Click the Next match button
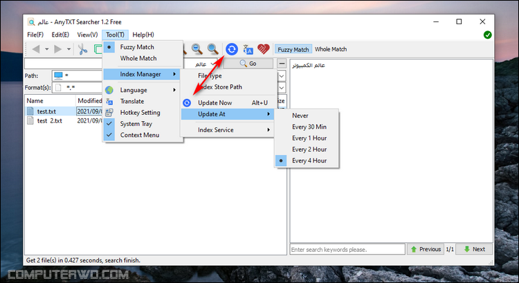The height and width of the screenshot is (283, 519). [474, 249]
